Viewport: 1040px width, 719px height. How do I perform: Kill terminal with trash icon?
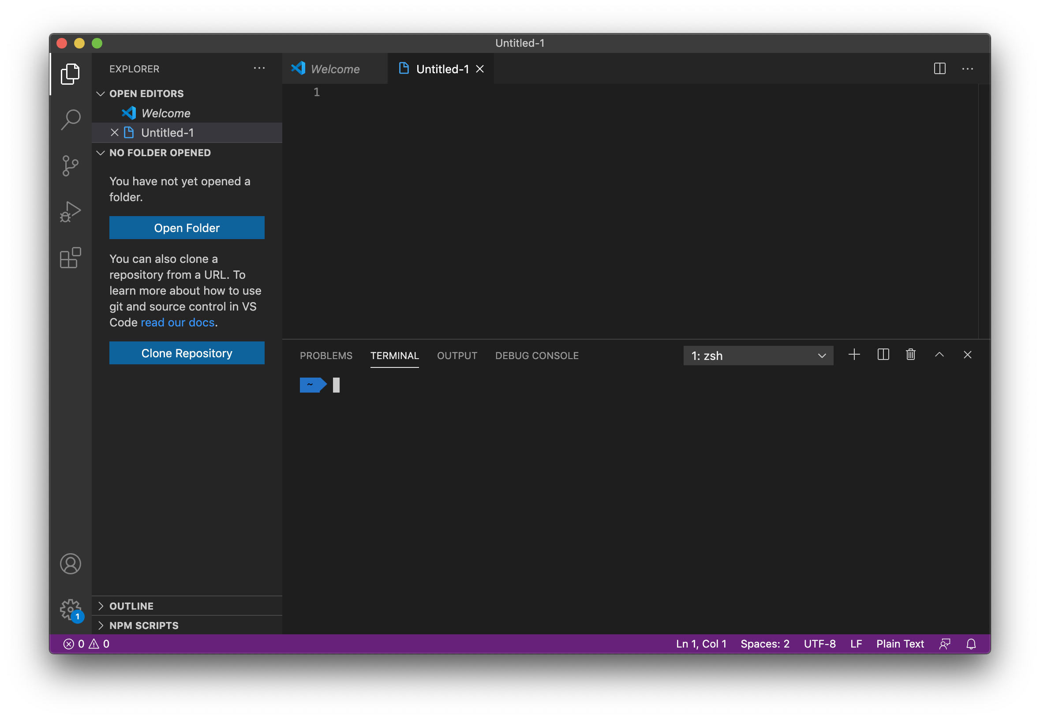[x=910, y=355]
